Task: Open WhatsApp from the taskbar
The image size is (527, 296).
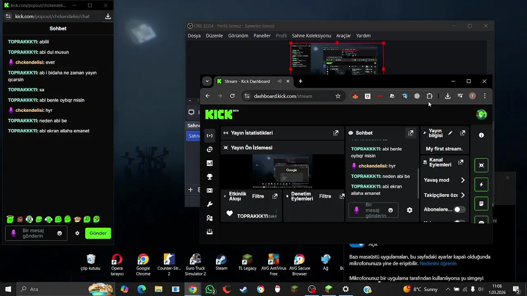Action: [x=210, y=289]
